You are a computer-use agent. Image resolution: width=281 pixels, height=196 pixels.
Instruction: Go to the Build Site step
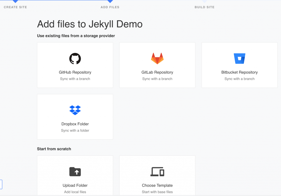[204, 7]
